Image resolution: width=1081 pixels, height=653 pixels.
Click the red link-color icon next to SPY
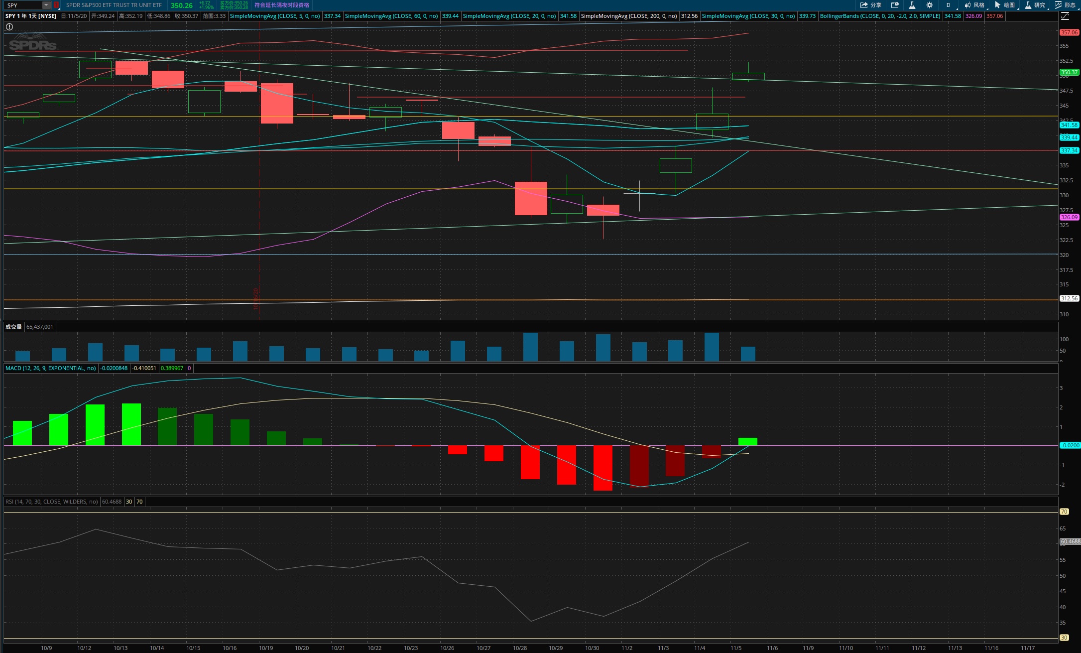[56, 5]
